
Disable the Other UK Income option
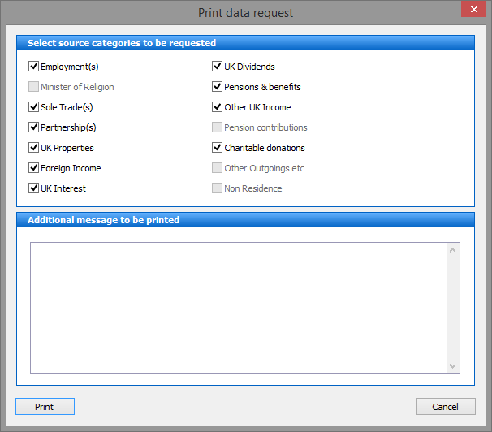[x=217, y=106]
